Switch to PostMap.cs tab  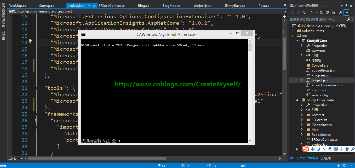point(17,5)
